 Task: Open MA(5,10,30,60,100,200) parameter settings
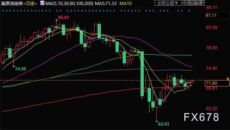[x=69, y=3]
